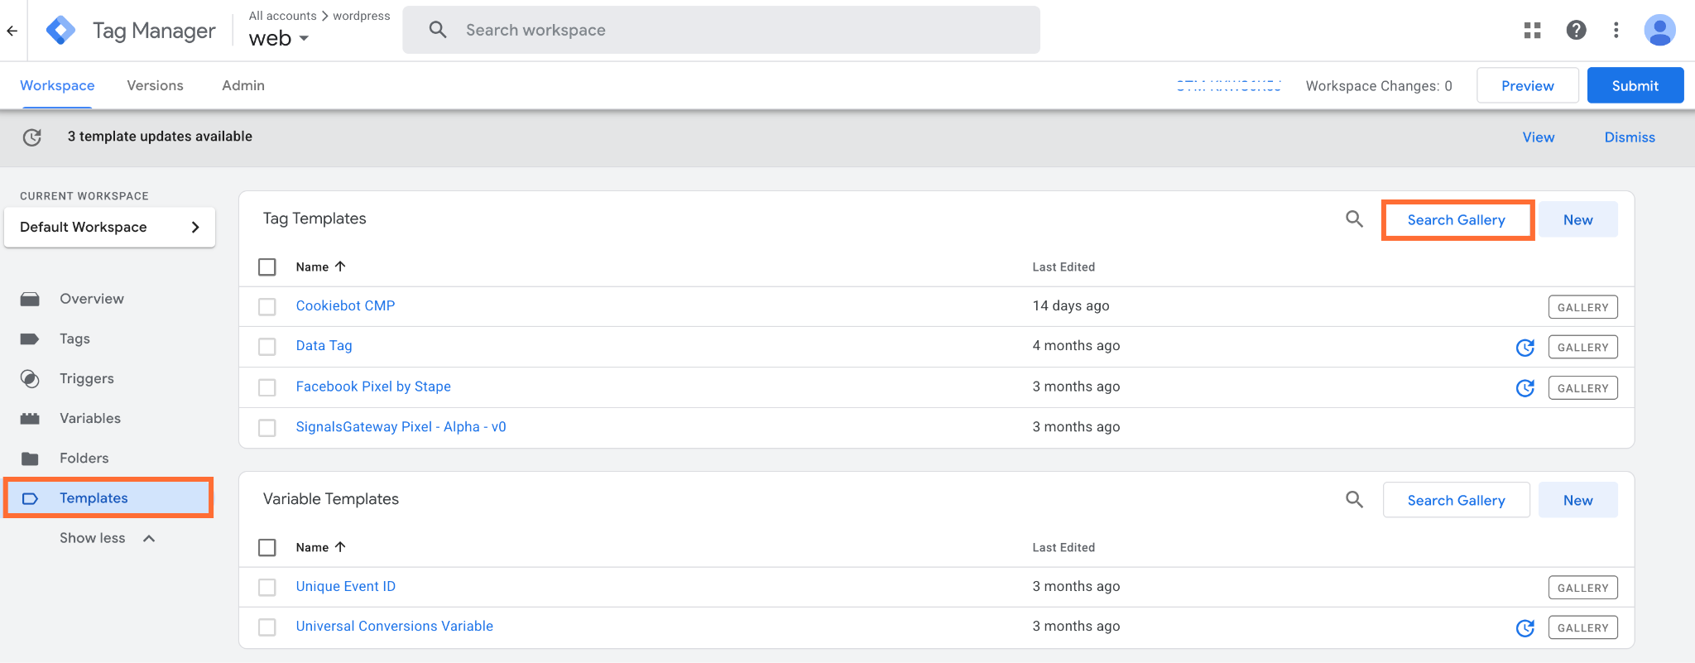Open the Unique Event ID template

click(346, 586)
